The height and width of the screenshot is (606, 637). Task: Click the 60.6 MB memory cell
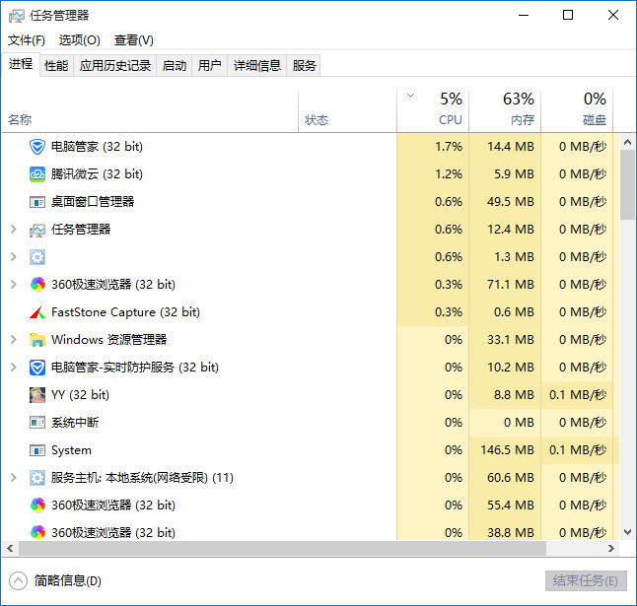505,478
